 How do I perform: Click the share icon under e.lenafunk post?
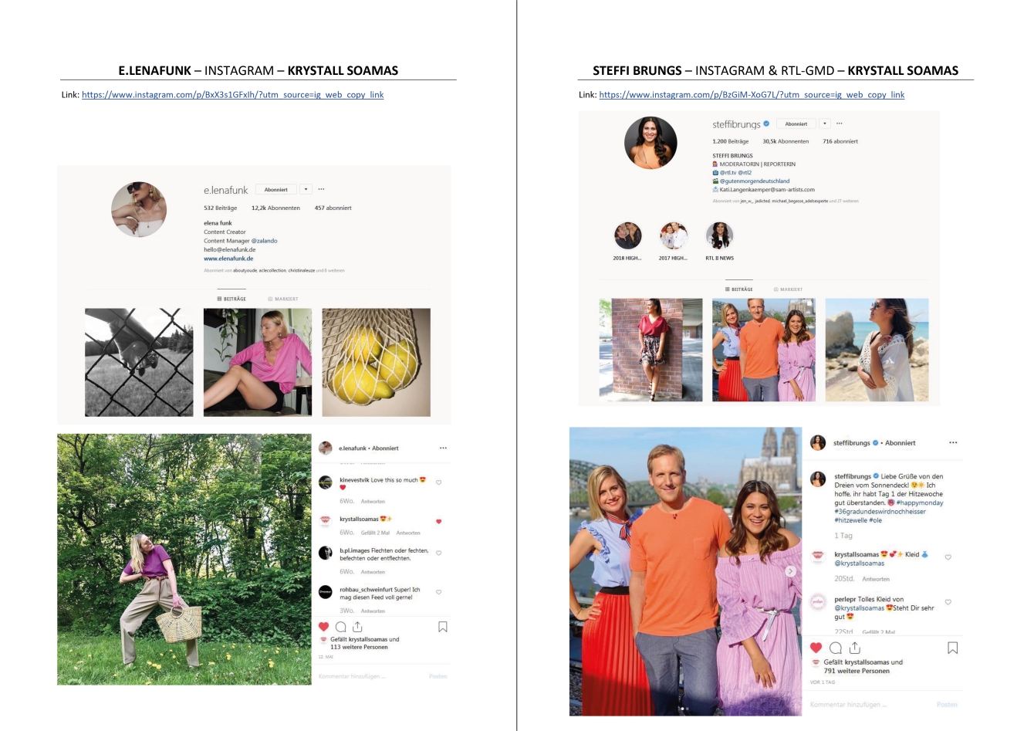[x=357, y=627]
